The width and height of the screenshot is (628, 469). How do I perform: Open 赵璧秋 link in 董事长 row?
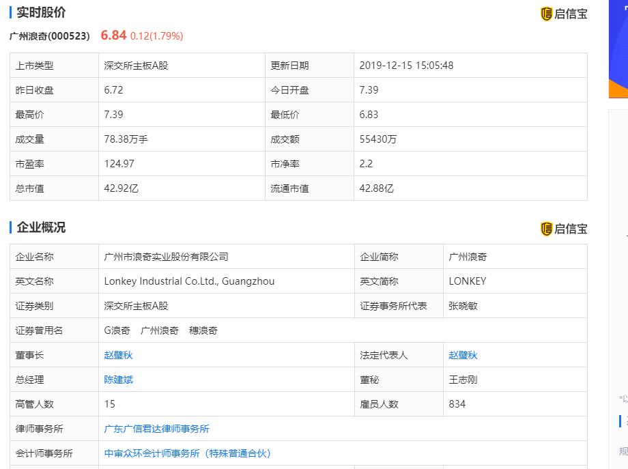tap(118, 355)
